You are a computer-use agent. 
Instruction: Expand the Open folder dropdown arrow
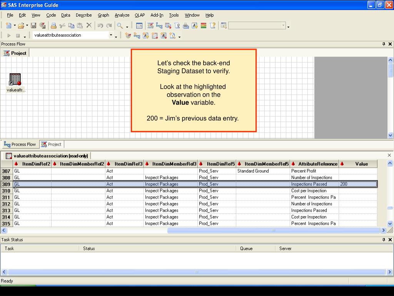click(27, 25)
